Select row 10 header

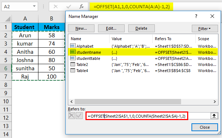[x=6, y=101]
